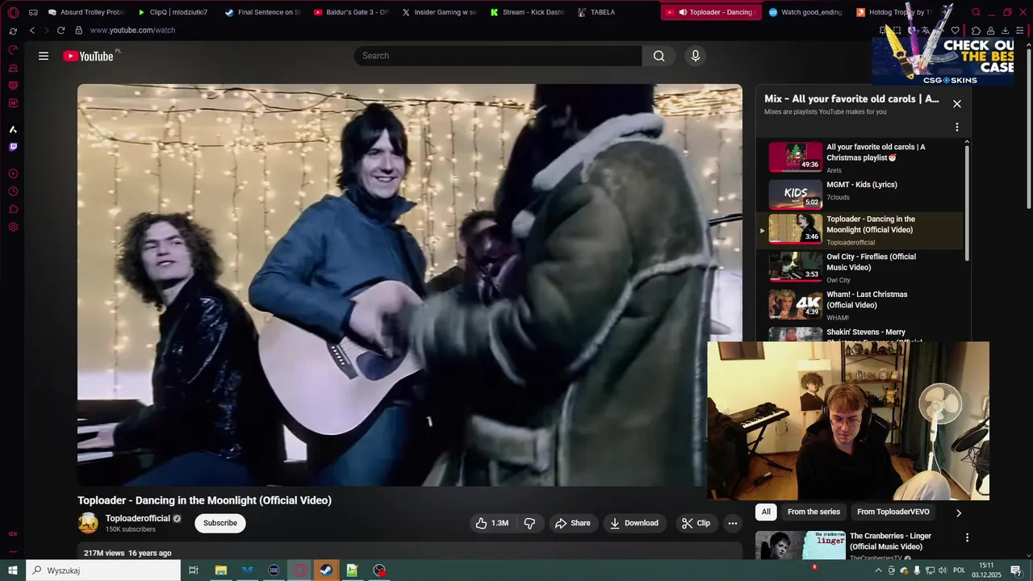Switch to Baldur's Gate 3 tab
The image size is (1033, 581).
pos(351,12)
